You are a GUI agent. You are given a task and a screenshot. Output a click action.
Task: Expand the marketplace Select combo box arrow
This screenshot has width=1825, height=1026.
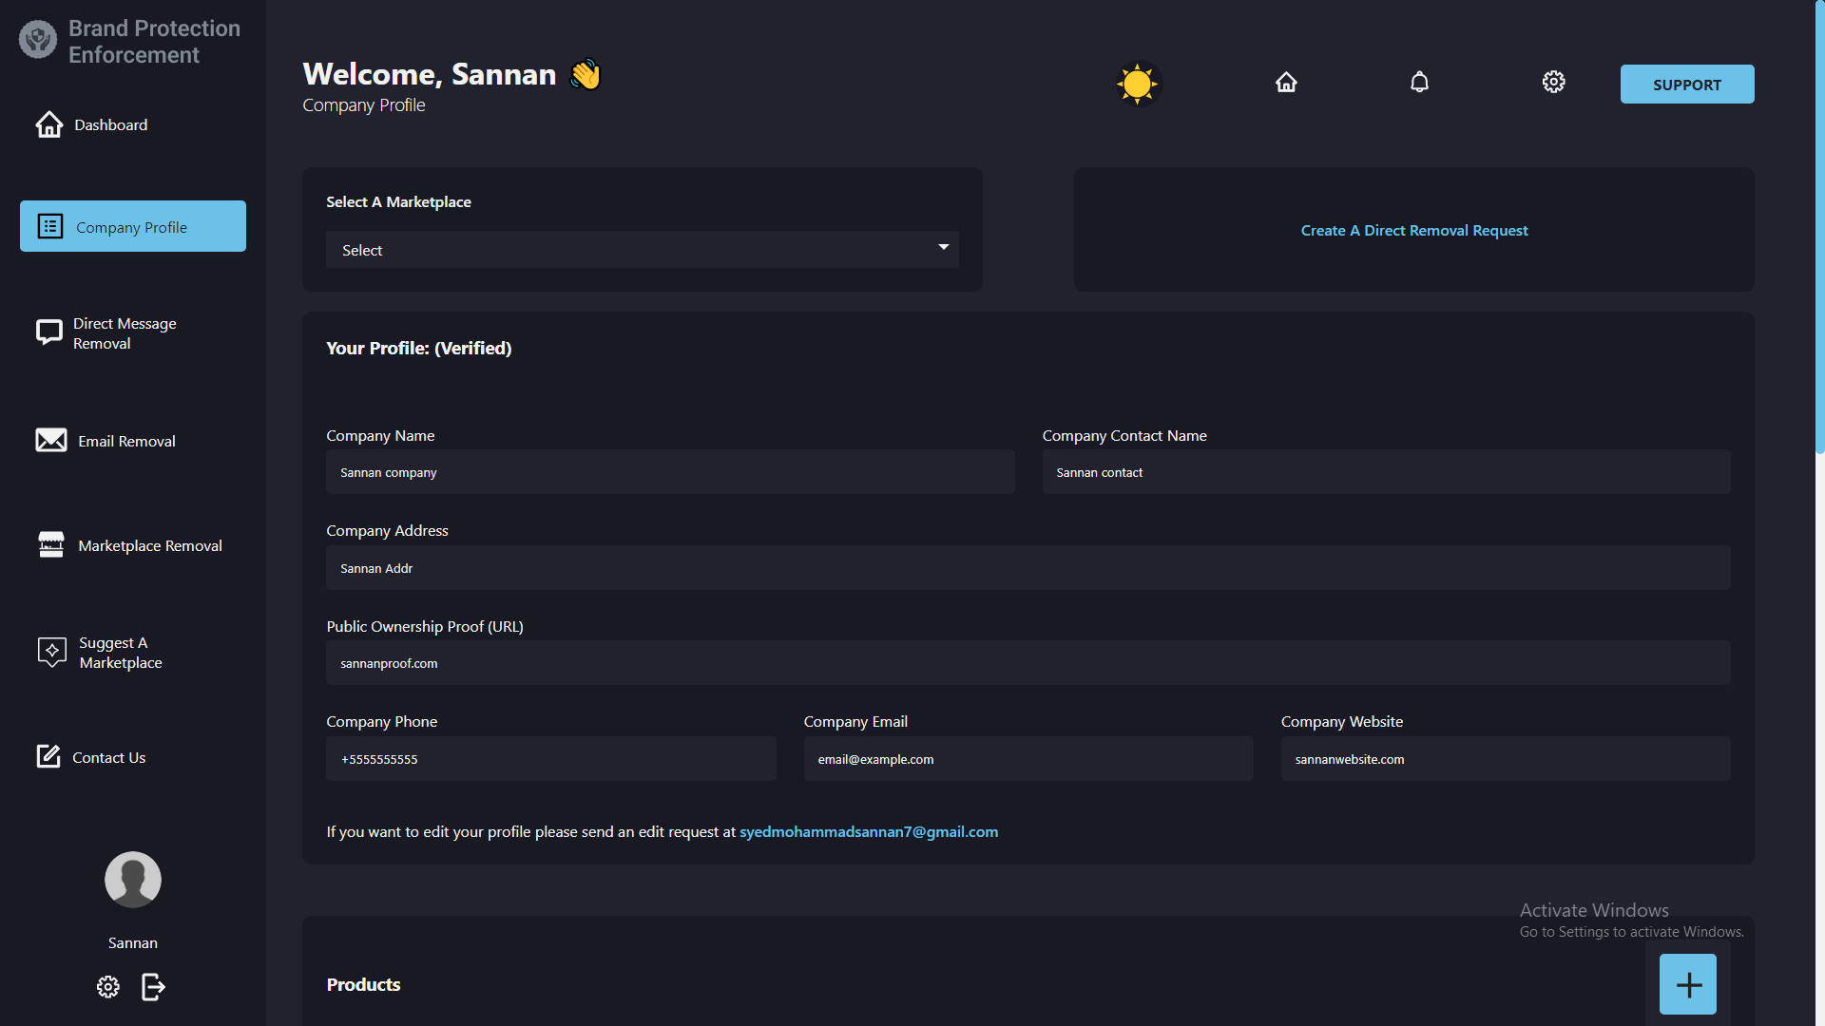[943, 247]
